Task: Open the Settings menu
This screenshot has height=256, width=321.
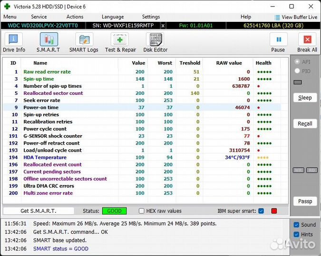Action: (151, 17)
